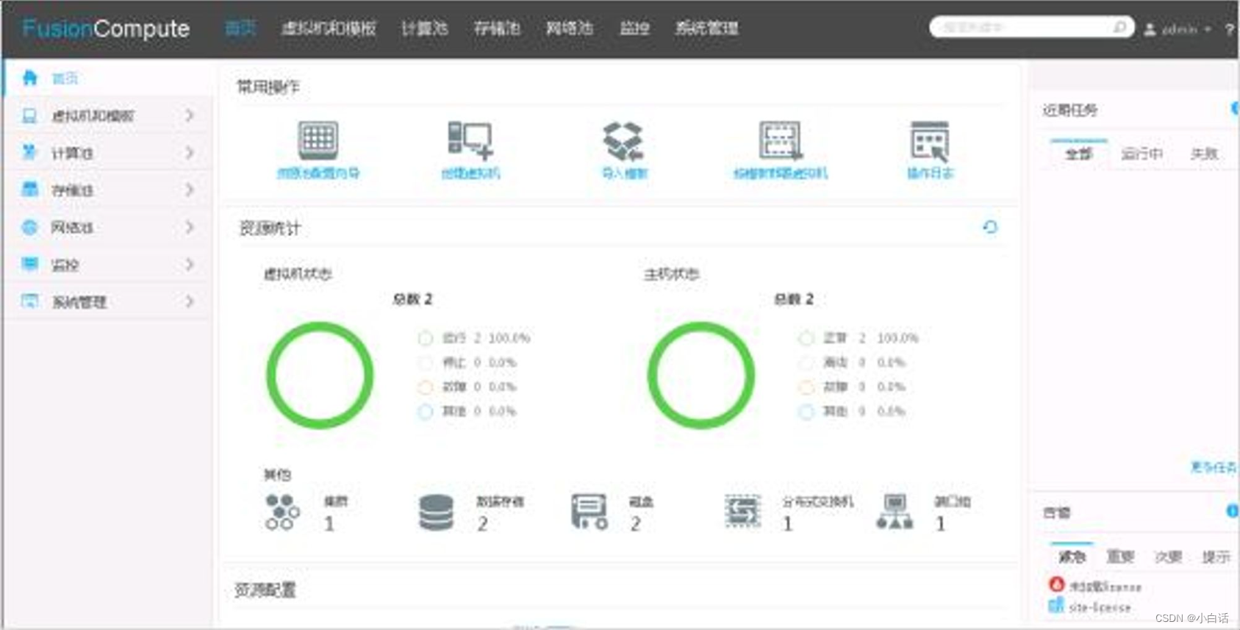Image resolution: width=1240 pixels, height=630 pixels.
Task: Expand the 计算池 sidebar chevron
Action: 190,152
